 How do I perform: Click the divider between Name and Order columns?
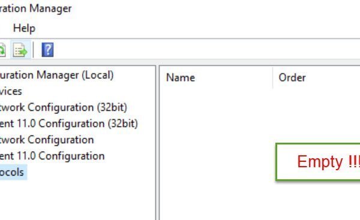[273, 77]
